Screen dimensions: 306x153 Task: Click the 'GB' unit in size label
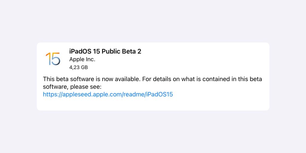pos(84,67)
